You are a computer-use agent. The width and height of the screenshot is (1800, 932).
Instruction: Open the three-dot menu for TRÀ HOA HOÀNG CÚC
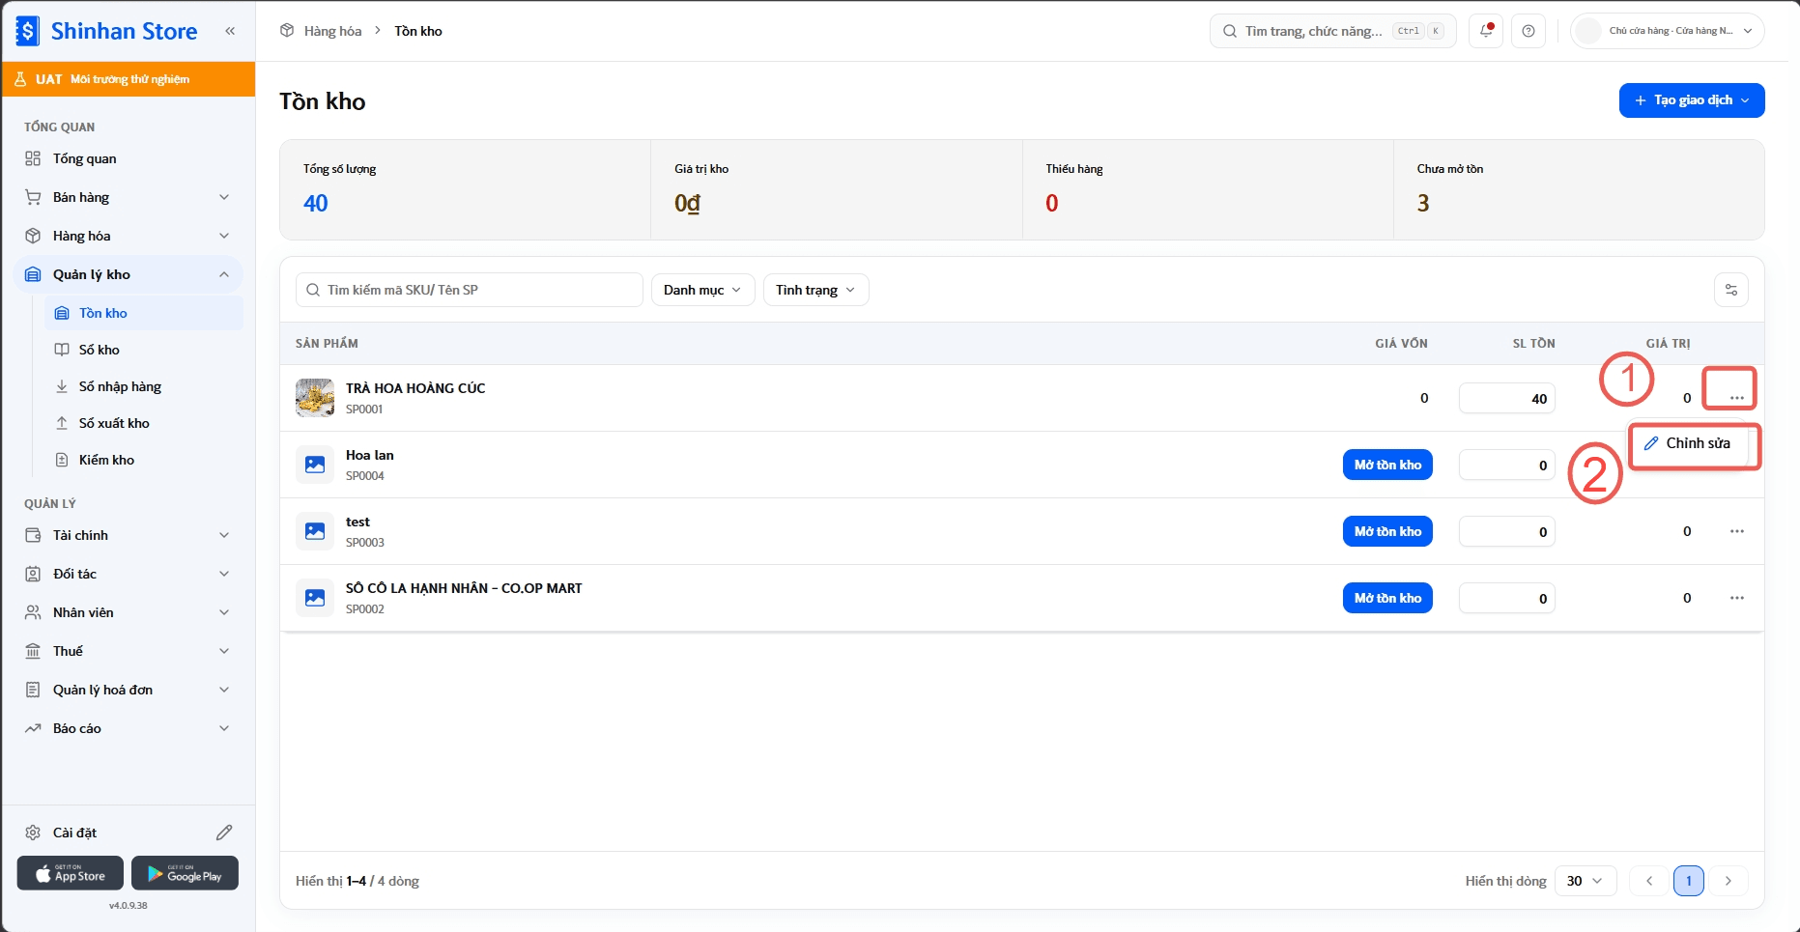click(x=1737, y=398)
